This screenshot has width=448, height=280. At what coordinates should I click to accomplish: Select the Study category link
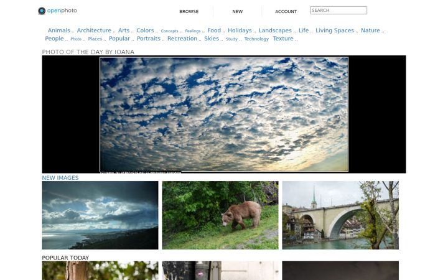(231, 39)
